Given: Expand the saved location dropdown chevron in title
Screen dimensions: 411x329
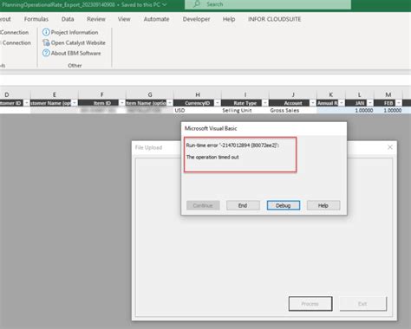Looking at the screenshot, I should 165,4.
